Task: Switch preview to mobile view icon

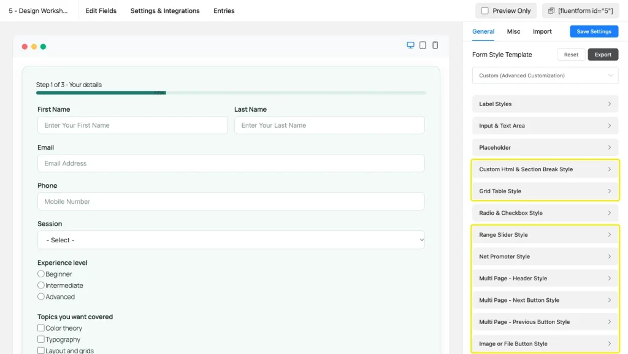Action: click(435, 45)
